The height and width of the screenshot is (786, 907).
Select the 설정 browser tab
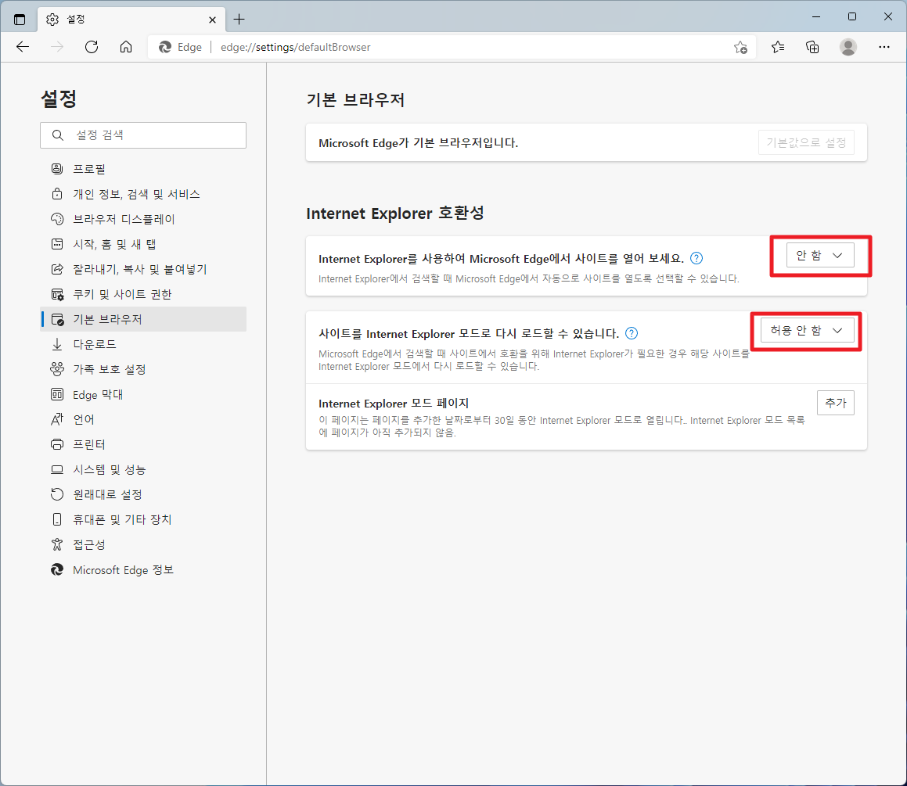pos(131,19)
